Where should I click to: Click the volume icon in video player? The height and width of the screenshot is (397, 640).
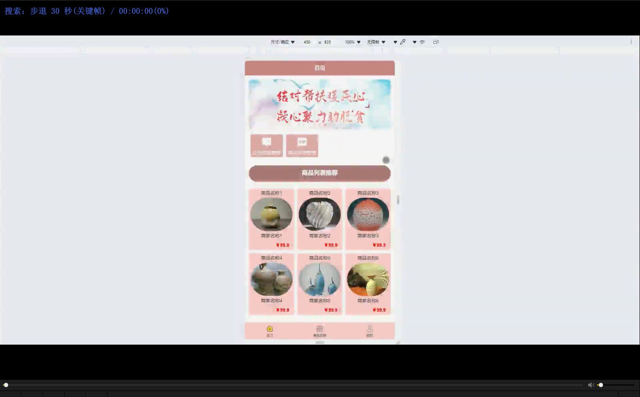[591, 385]
